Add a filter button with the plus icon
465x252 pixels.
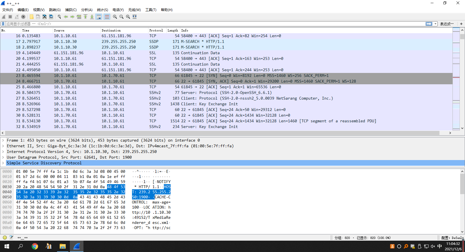461,24
